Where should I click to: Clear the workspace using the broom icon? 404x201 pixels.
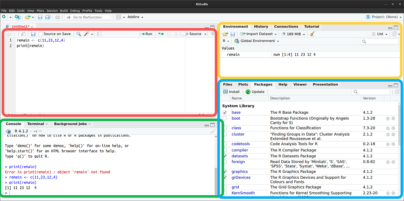pos(312,34)
